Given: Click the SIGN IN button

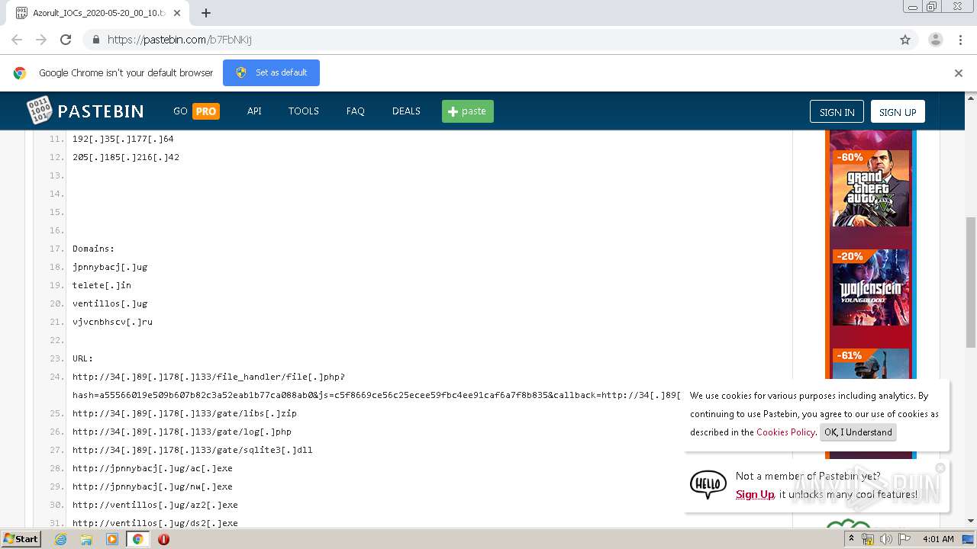Looking at the screenshot, I should click(x=837, y=111).
